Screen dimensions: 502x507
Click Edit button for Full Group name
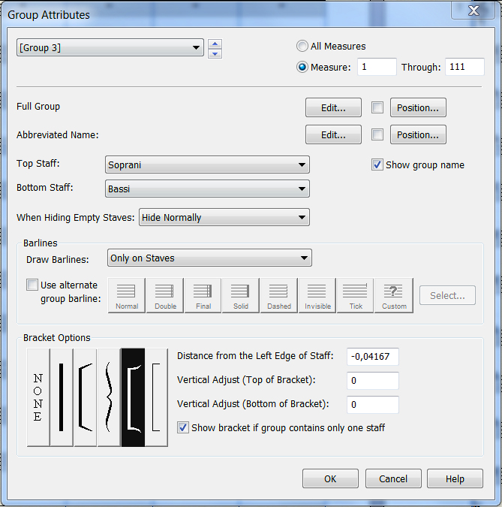tap(333, 108)
